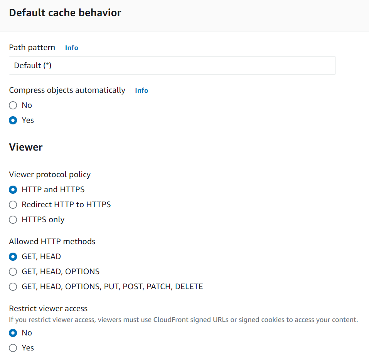This screenshot has height=357, width=369.
Task: Select Redirect HTTP to HTTPS option
Action: tap(13, 205)
